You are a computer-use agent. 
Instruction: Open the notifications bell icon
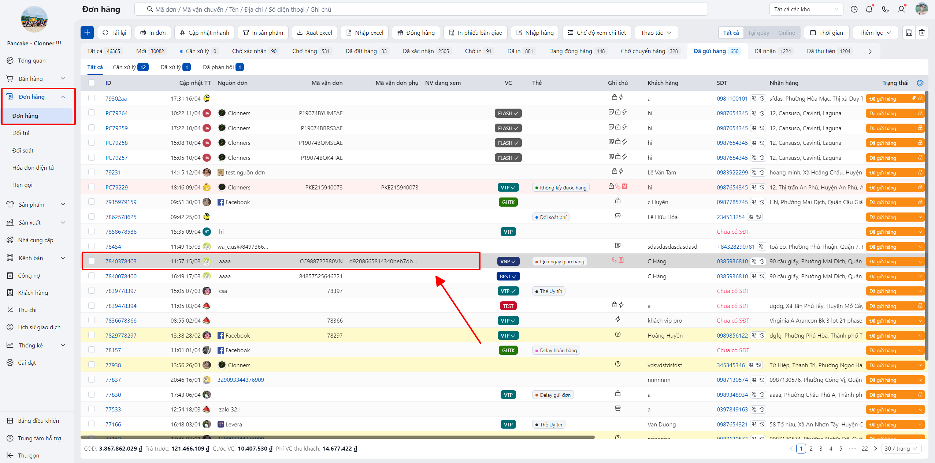click(x=869, y=9)
